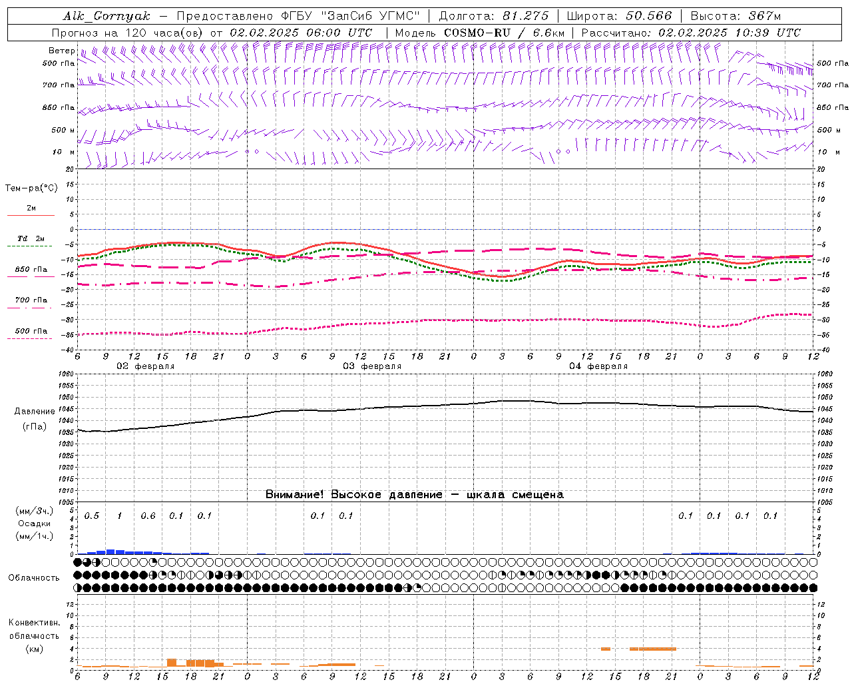Viewport: 852px width, 682px height.
Task: Click the 700 гПа temperature legend line sample
Action: tap(31, 308)
